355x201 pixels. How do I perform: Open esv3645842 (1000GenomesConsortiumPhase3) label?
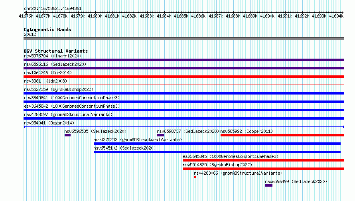[72, 106]
